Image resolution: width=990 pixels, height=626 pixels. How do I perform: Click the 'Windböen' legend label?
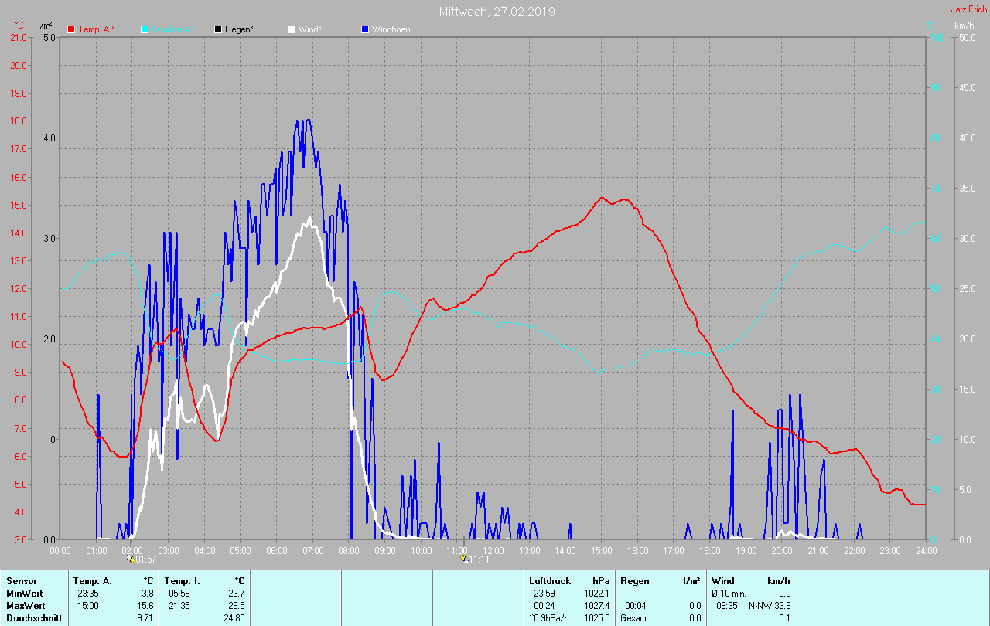(x=391, y=29)
